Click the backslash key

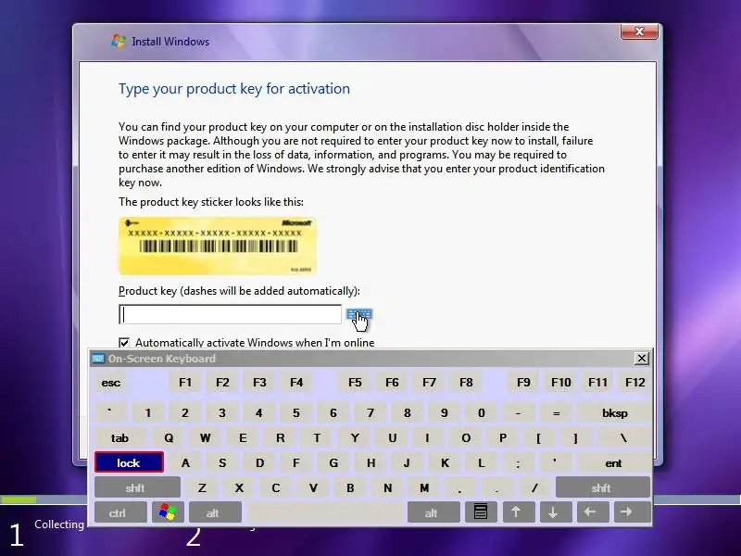click(x=623, y=437)
